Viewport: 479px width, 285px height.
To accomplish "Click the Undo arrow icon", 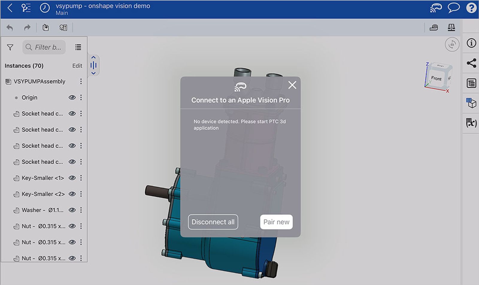I will (x=10, y=27).
